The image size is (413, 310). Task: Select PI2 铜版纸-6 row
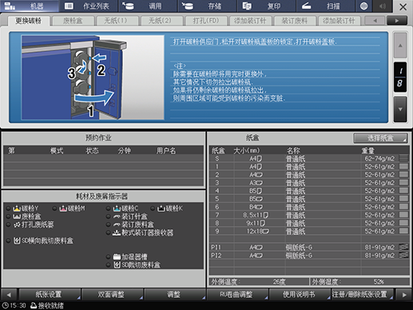tap(309, 256)
